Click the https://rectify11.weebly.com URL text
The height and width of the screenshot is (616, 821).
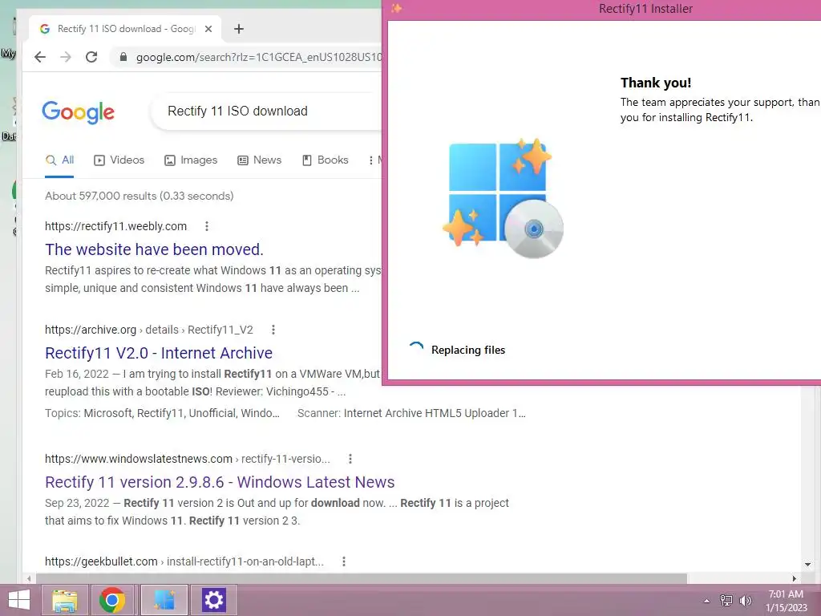point(115,226)
